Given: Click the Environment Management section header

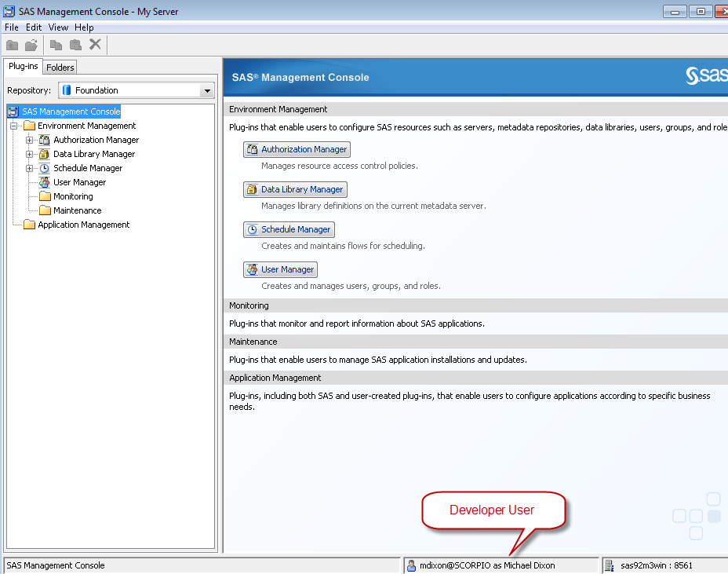Looking at the screenshot, I should click(476, 109).
